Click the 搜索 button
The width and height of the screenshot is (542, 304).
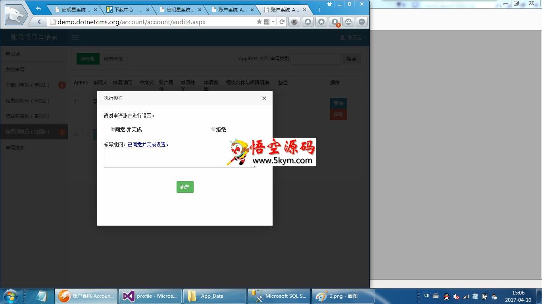point(351,59)
